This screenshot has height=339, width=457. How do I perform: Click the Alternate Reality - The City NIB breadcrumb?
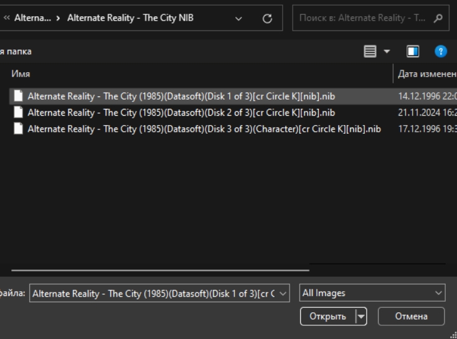point(130,18)
